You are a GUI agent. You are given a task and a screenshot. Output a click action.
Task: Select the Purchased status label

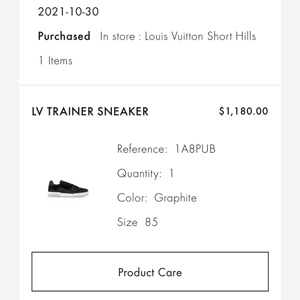point(64,36)
